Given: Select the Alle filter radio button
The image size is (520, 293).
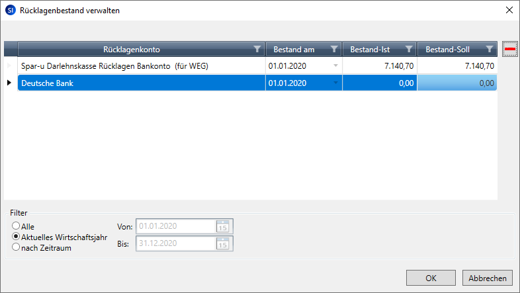Looking at the screenshot, I should 17,226.
